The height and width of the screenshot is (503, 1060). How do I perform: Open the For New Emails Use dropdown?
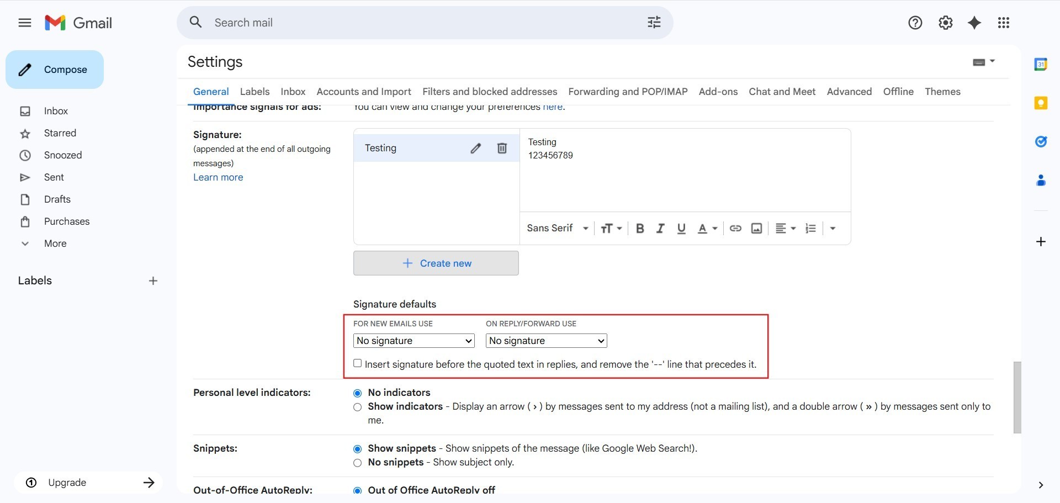[x=414, y=341]
